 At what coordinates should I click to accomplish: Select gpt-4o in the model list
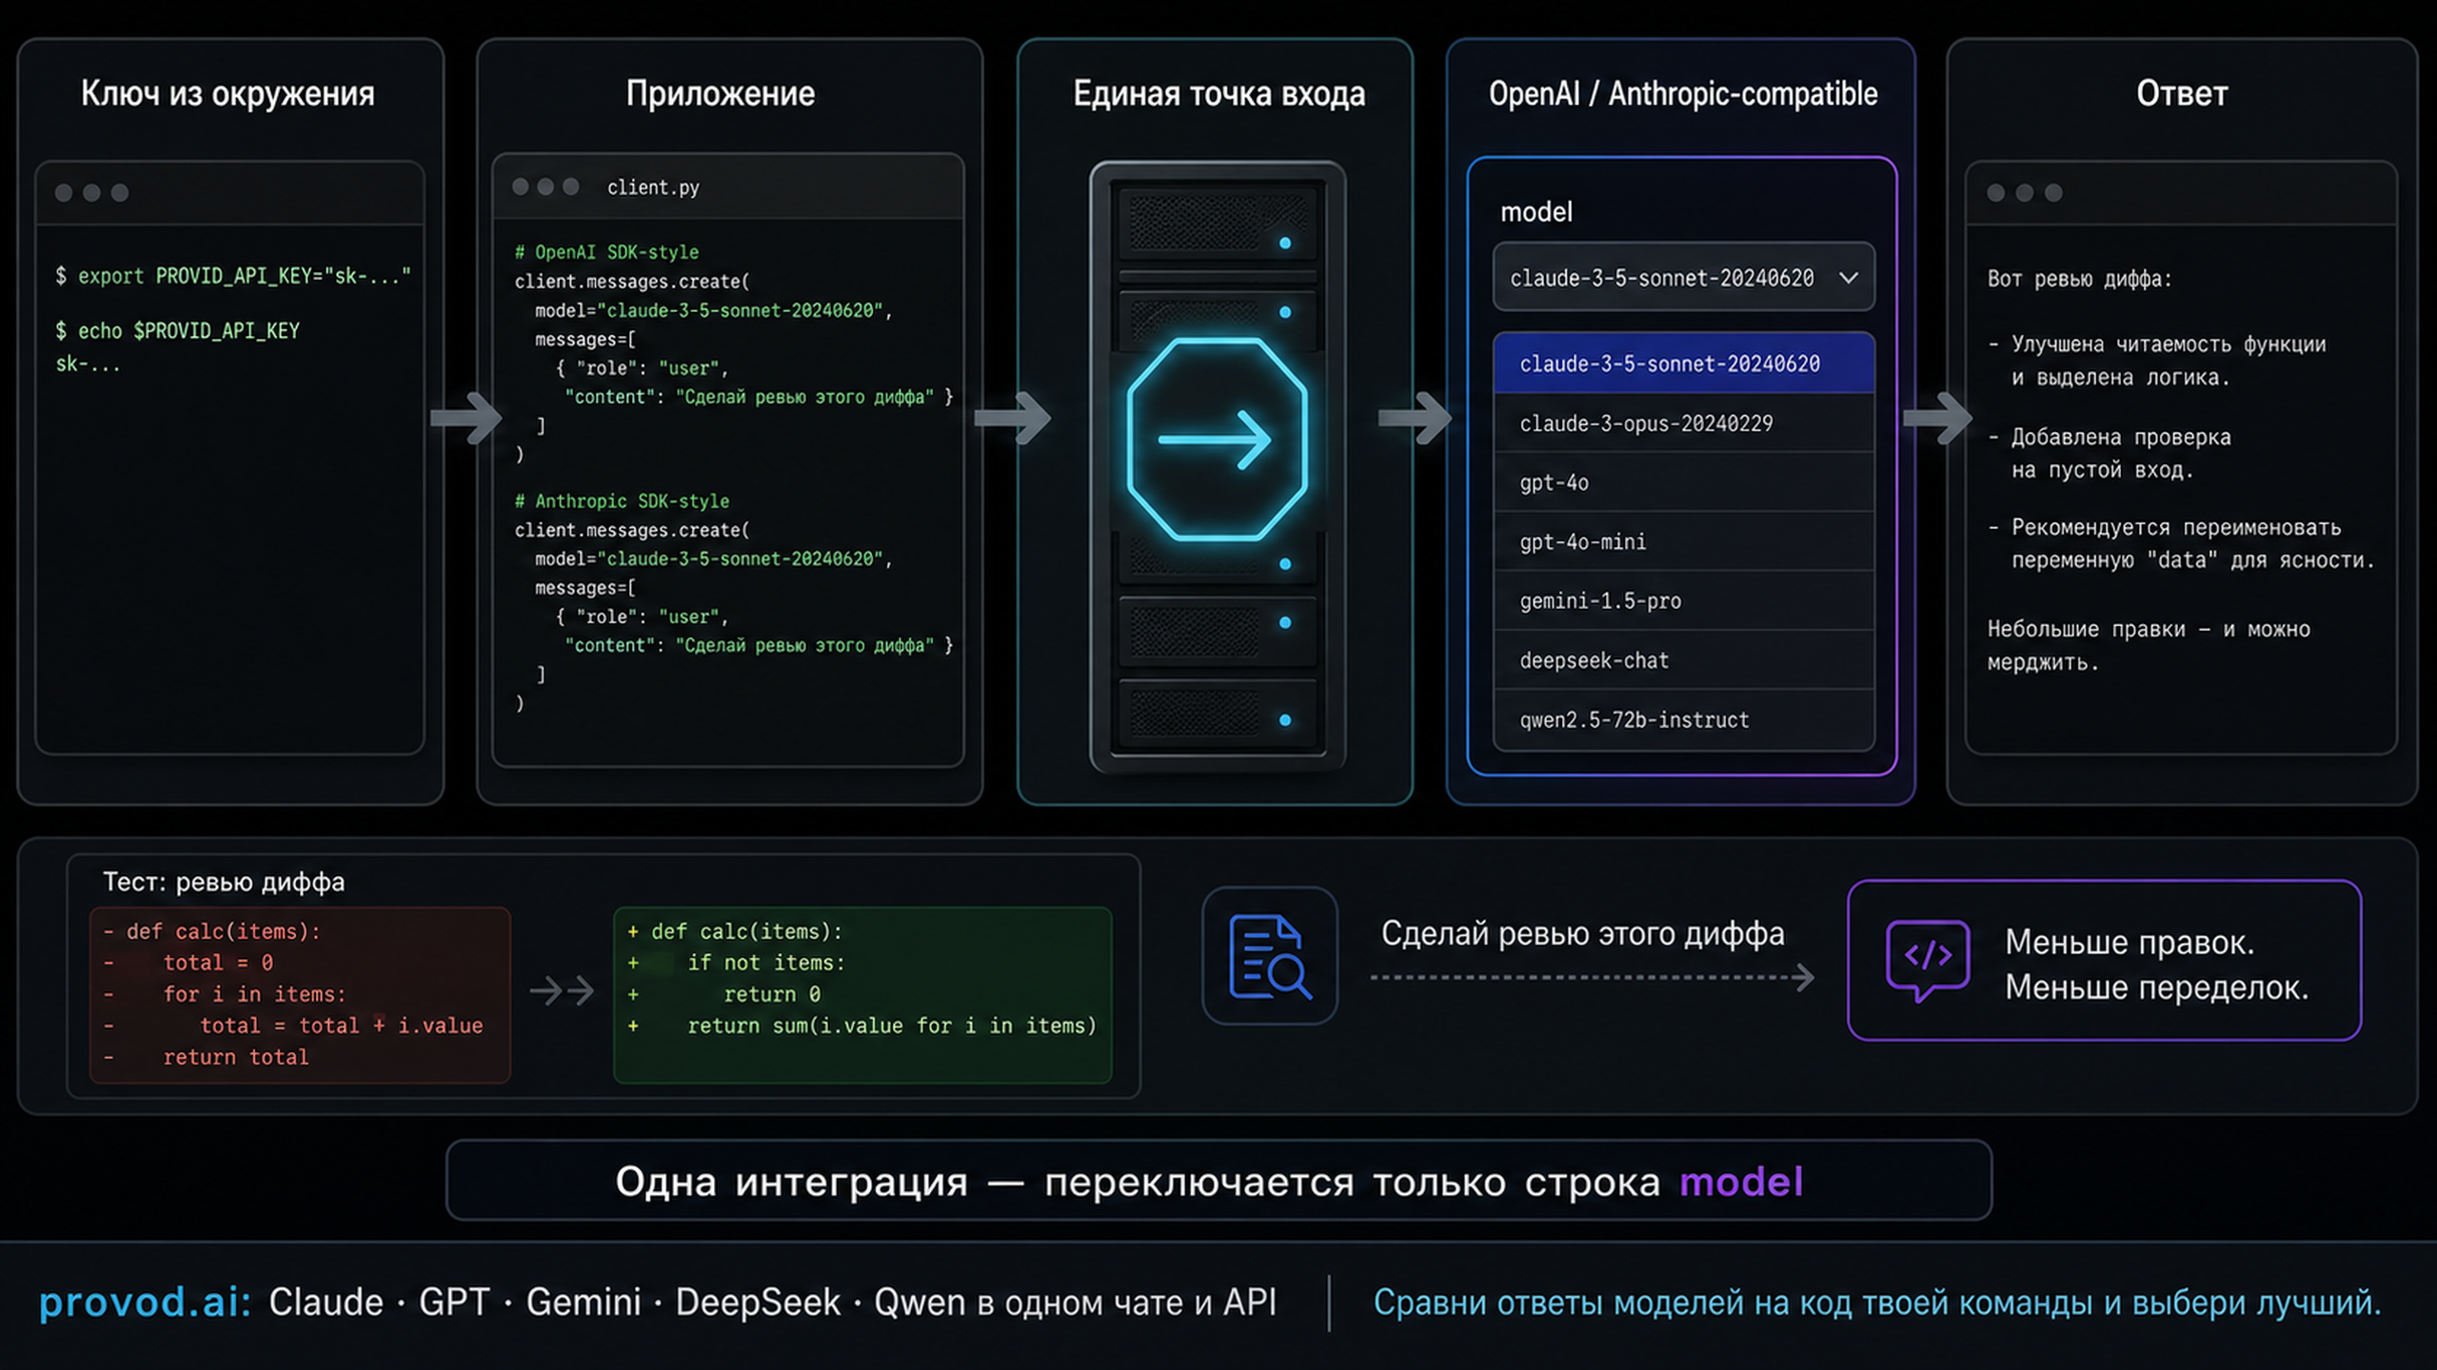[1684, 482]
